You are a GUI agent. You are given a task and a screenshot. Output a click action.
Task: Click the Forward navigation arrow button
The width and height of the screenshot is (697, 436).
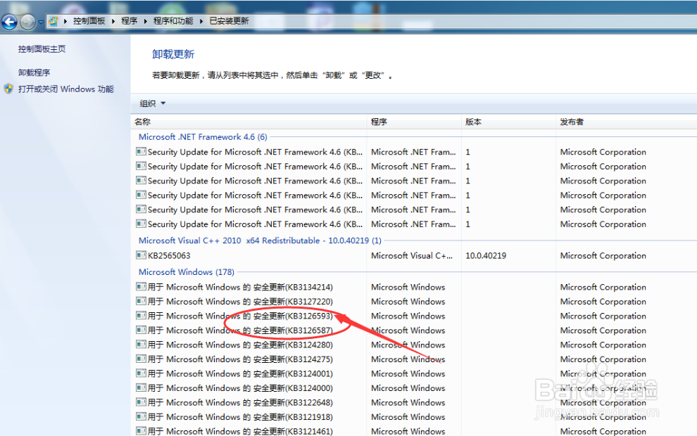27,21
